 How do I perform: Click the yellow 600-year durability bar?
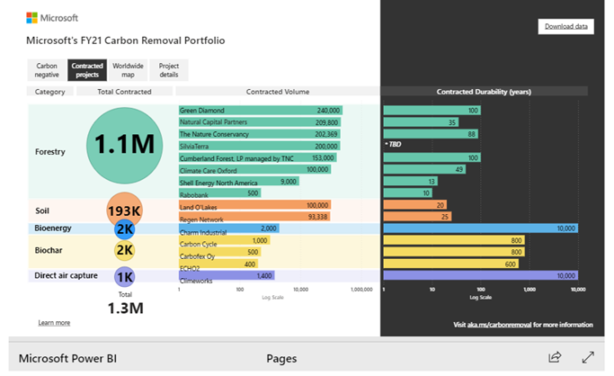(x=451, y=264)
